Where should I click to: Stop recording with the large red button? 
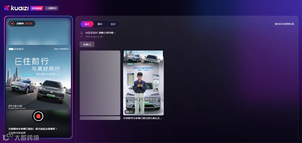38,116
